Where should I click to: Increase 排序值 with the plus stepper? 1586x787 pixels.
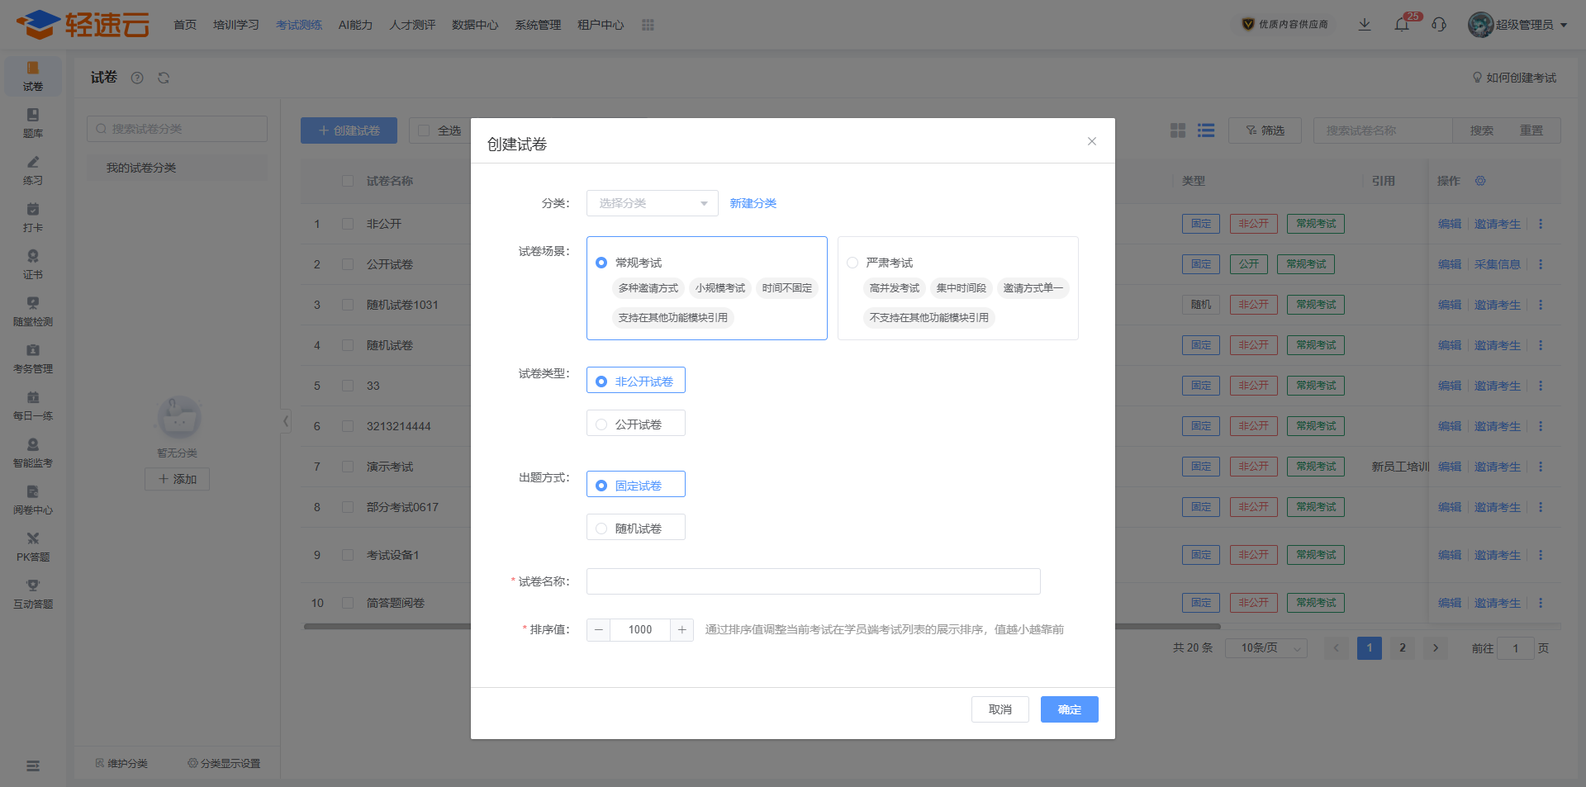point(681,630)
